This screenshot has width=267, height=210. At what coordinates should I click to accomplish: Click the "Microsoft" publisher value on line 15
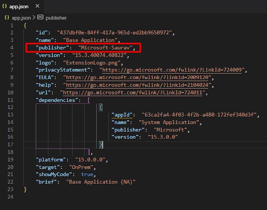170,130
